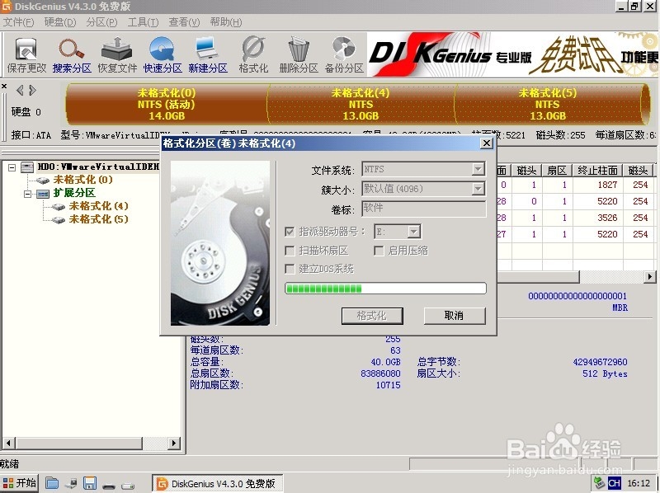The image size is (660, 493).
Task: Toggle Scan bad sectors (扫描坏扇区) checkbox
Action: 290,251
